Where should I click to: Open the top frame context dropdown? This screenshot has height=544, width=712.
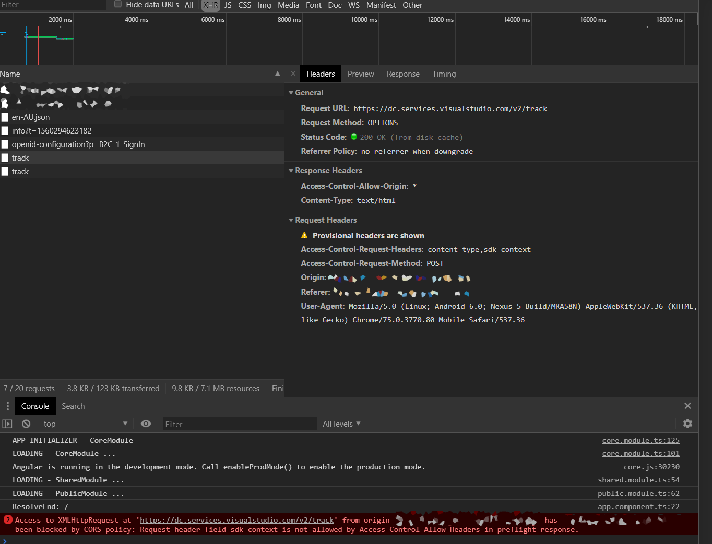85,424
